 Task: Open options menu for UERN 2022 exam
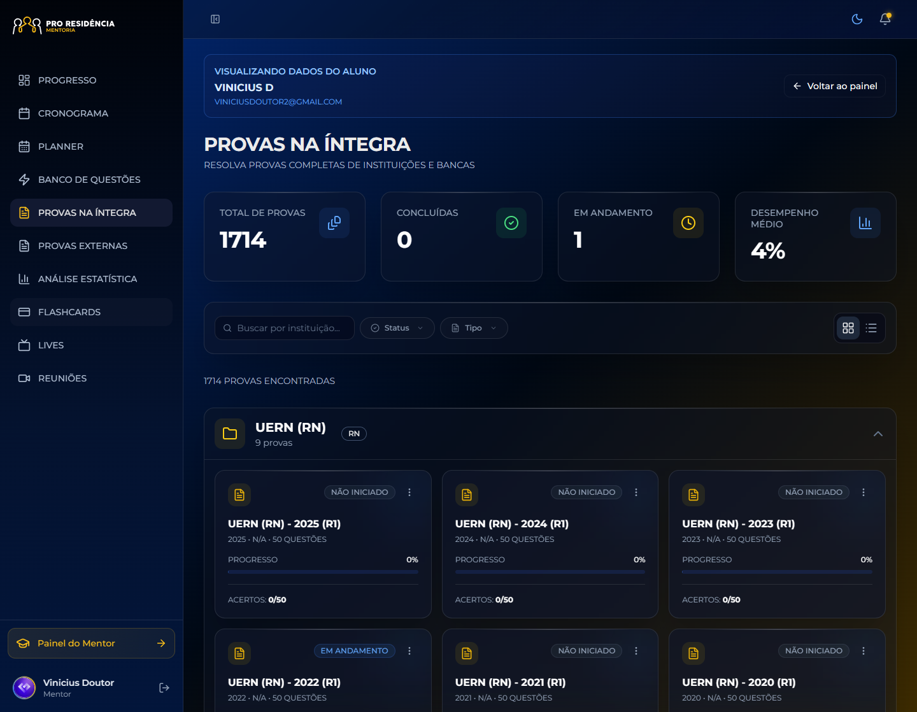tap(409, 651)
